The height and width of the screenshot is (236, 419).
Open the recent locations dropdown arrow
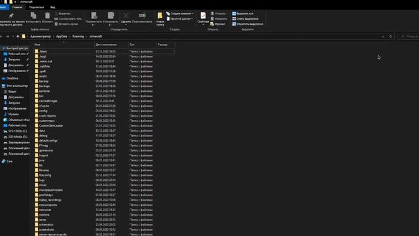[x=13, y=37]
